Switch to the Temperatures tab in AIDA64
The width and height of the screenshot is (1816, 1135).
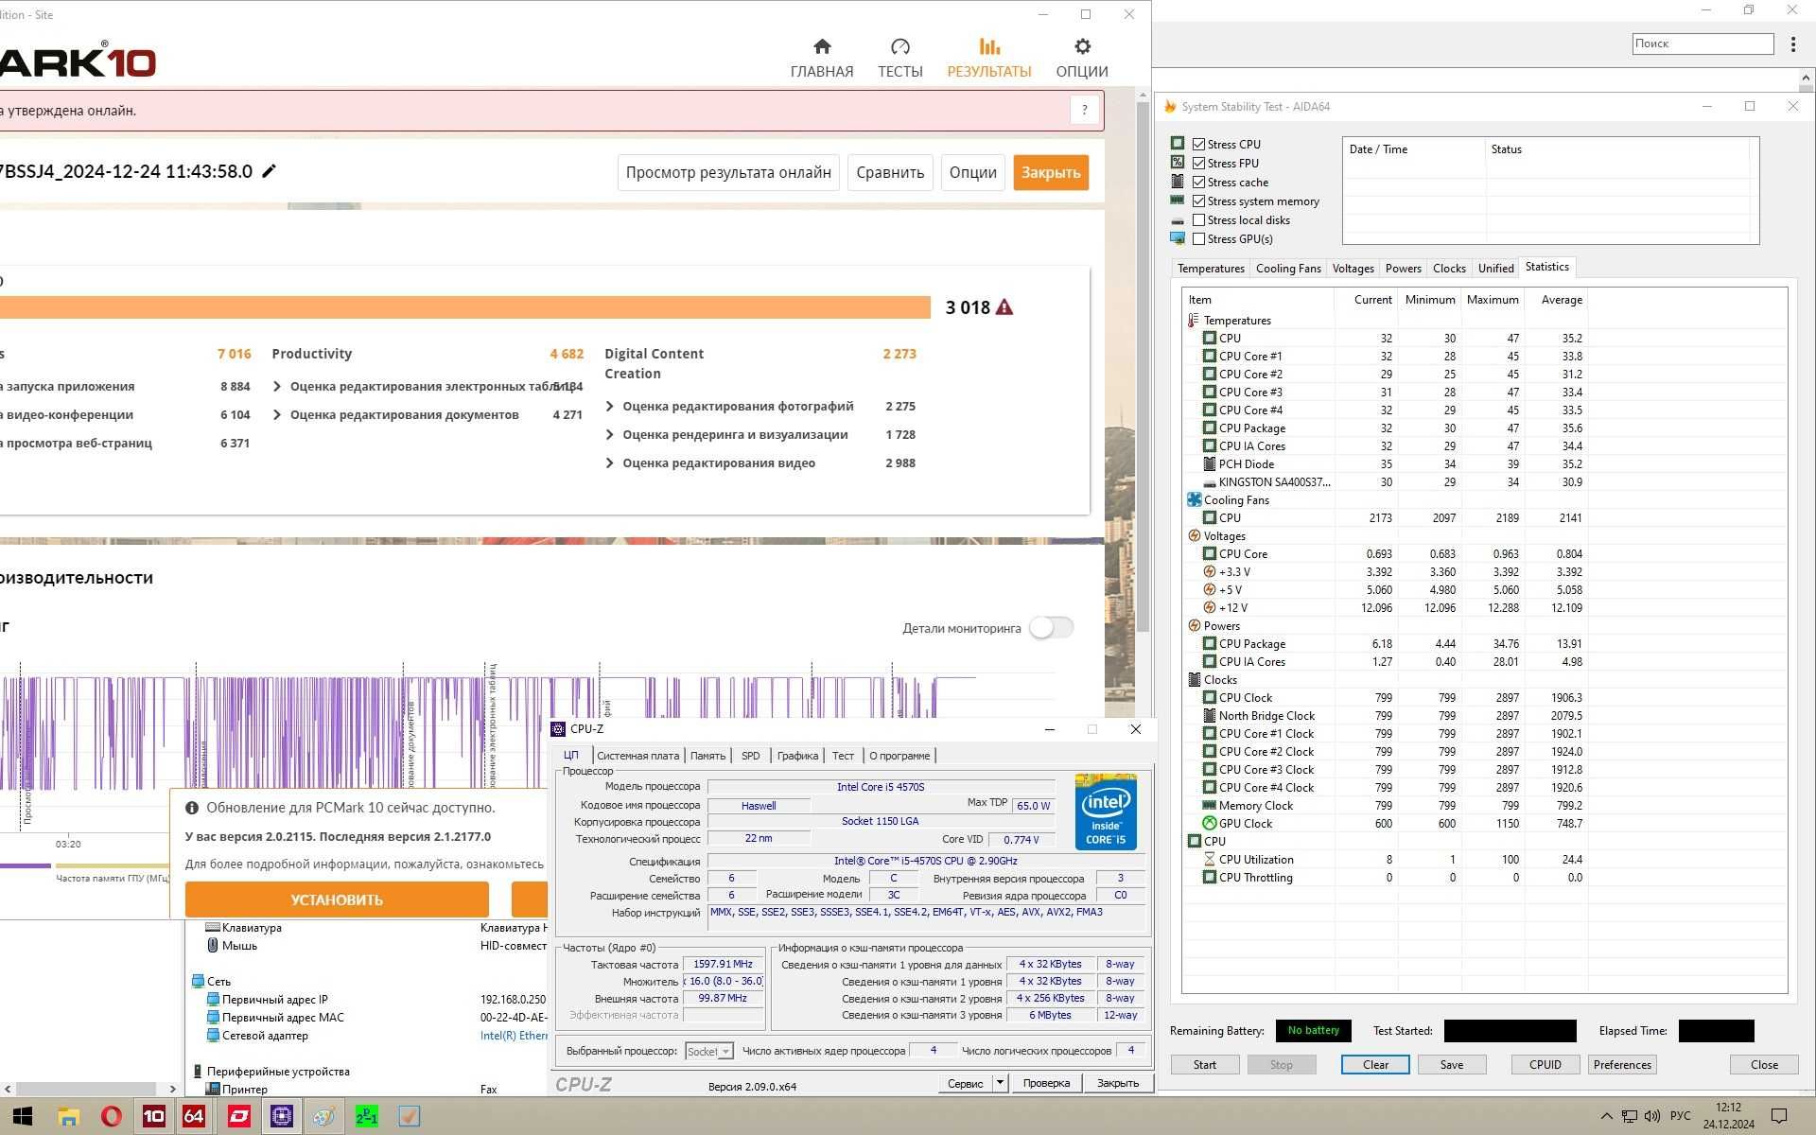(1211, 269)
